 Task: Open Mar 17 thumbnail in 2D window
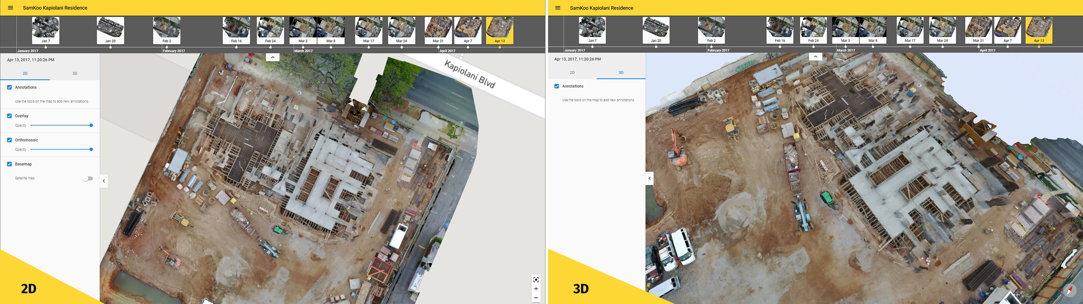(369, 30)
